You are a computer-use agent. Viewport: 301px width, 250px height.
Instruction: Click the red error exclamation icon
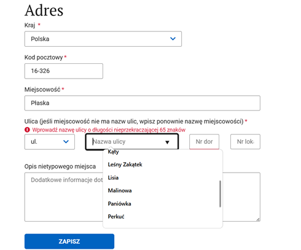tap(27, 130)
